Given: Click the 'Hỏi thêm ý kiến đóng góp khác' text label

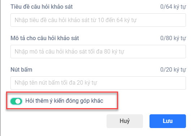Looking at the screenshot, I should (64, 101).
